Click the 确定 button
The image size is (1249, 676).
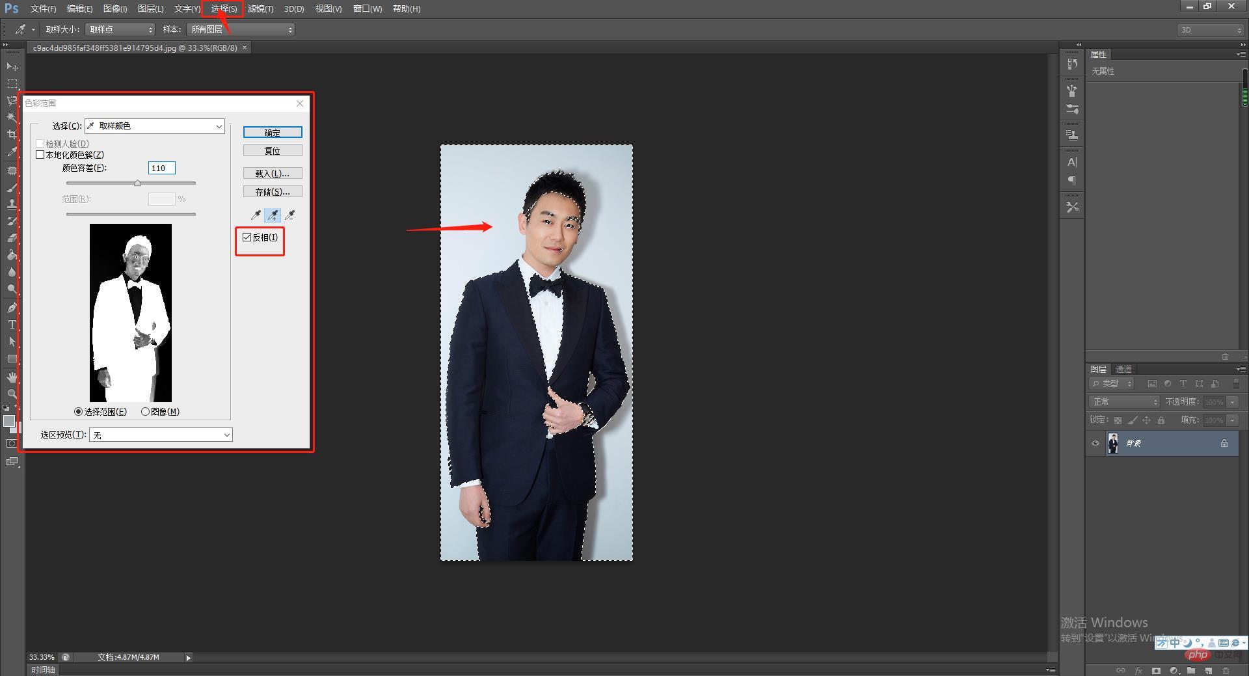coord(273,133)
